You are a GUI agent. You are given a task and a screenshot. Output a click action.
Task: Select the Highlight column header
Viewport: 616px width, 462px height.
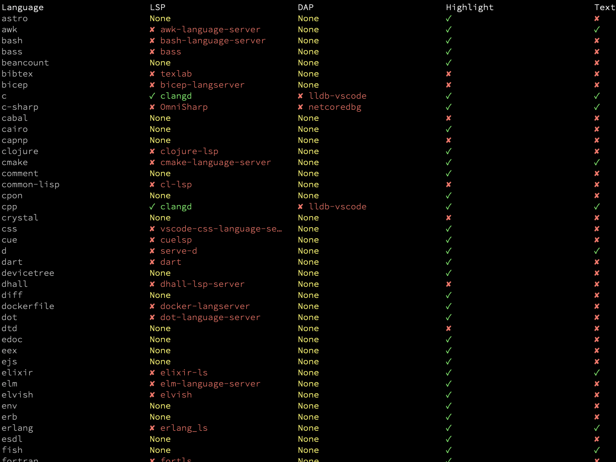(470, 7)
